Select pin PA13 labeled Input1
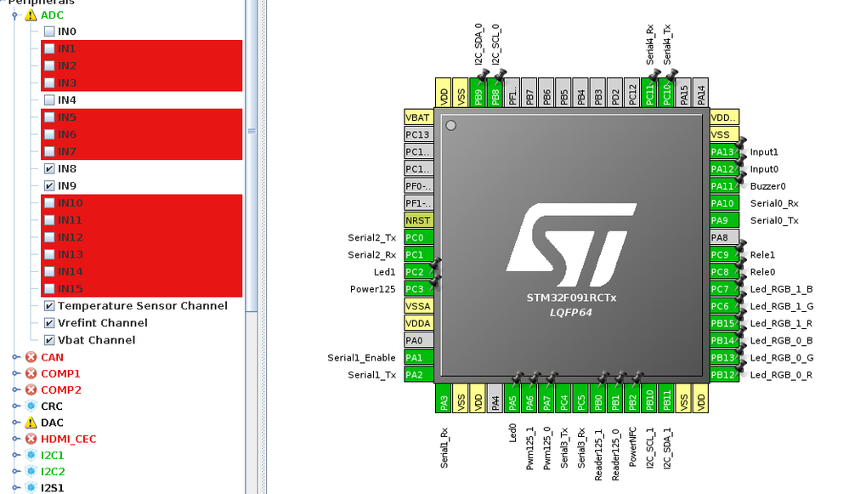Screen dimensions: 849x494 [724, 151]
